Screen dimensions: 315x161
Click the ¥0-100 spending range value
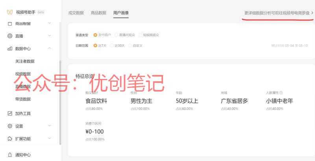pyautogui.click(x=94, y=132)
